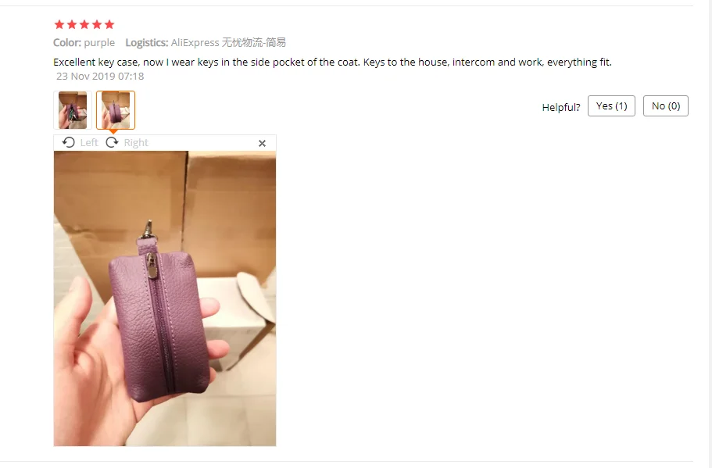Screen dimensions: 712x468
Task: Click the review text about key case
Action: [332, 63]
